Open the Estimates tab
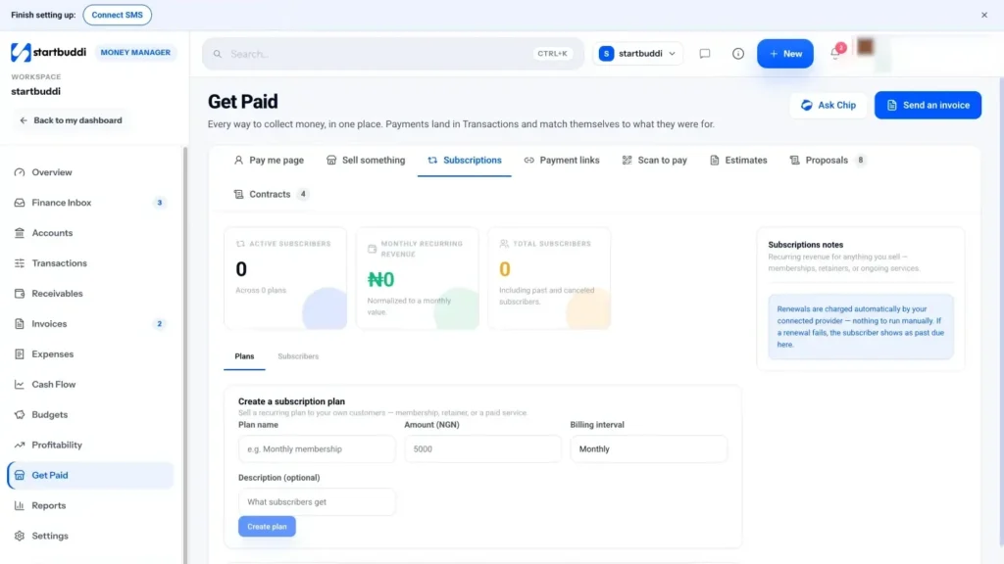This screenshot has height=564, width=1004. [x=737, y=160]
